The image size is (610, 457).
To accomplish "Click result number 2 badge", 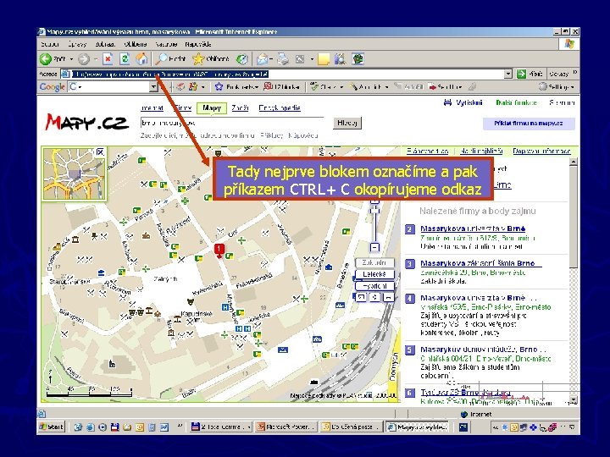I will 410,228.
